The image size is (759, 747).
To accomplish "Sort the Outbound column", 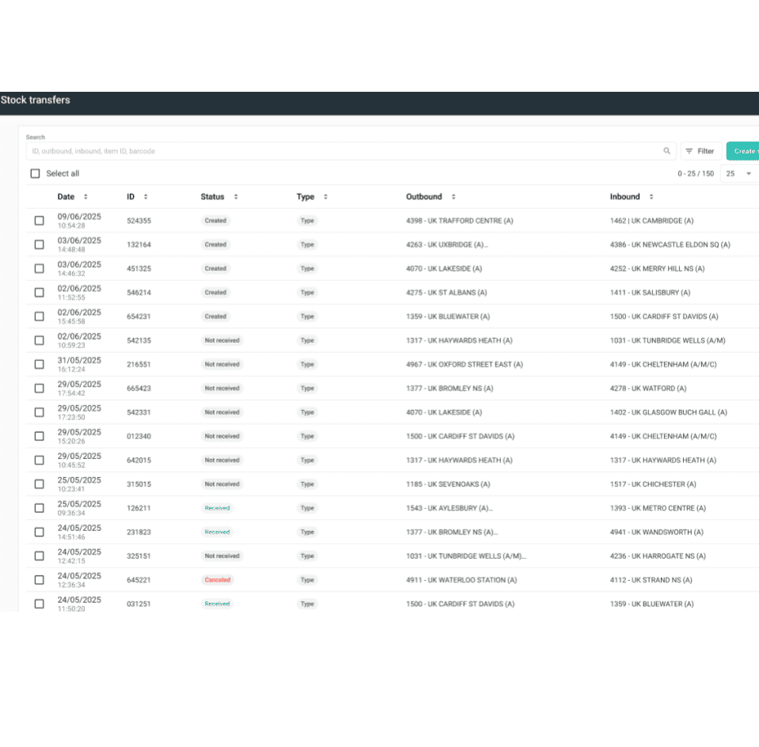I will [x=452, y=196].
